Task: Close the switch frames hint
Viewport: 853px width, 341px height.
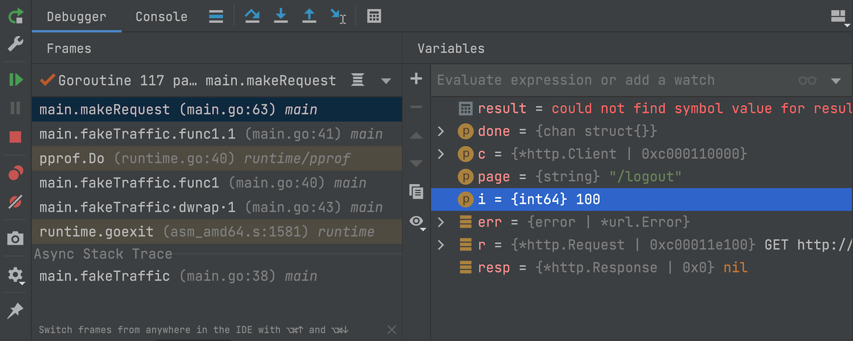Action: pyautogui.click(x=391, y=329)
